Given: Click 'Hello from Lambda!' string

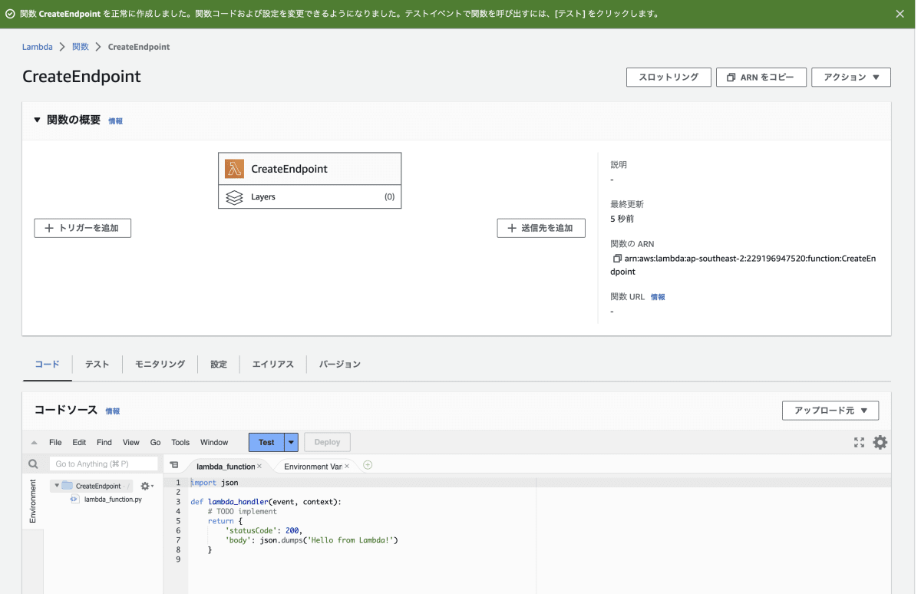Looking at the screenshot, I should click(x=352, y=540).
